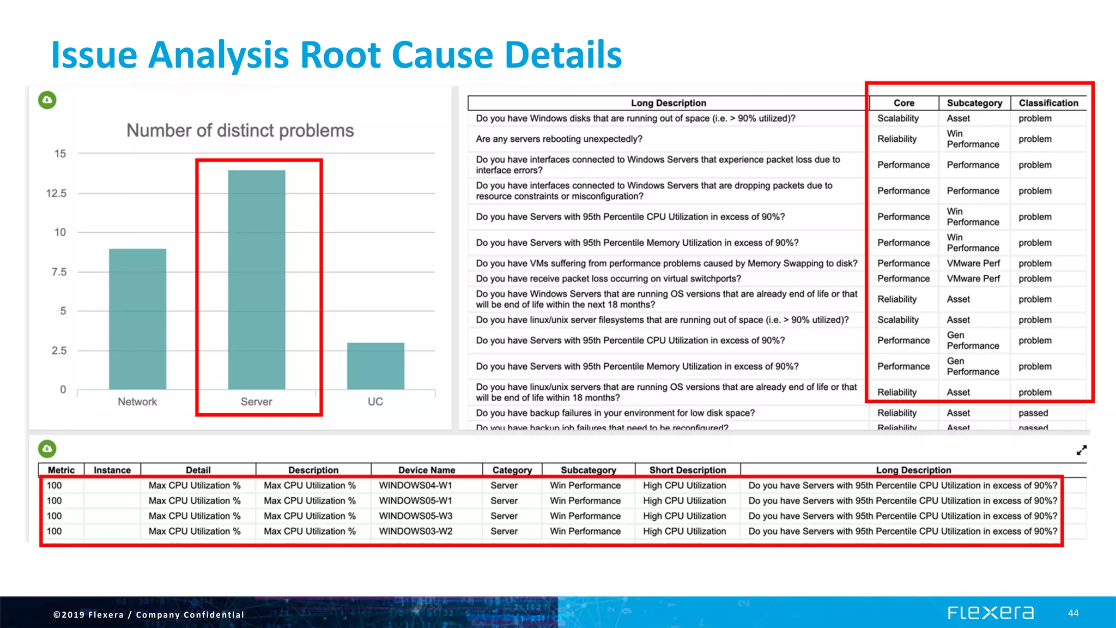The image size is (1116, 628).
Task: Click the Windows Servers end of life OS row
Action: pyautogui.click(x=777, y=299)
